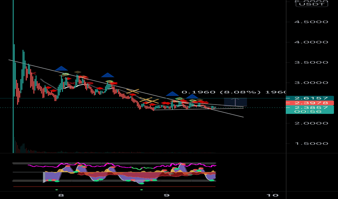Viewport: 338px width, 199px height.
Task: Select the 0.1960 (8.08%) measurement label
Action: [234, 92]
